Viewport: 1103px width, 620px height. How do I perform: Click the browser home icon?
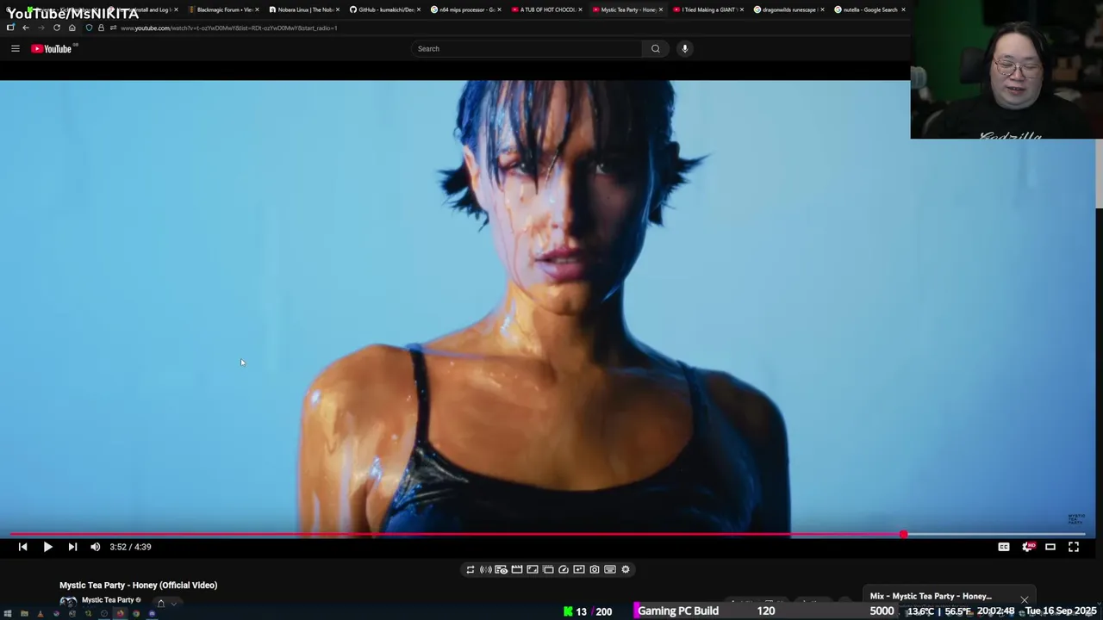pyautogui.click(x=72, y=28)
